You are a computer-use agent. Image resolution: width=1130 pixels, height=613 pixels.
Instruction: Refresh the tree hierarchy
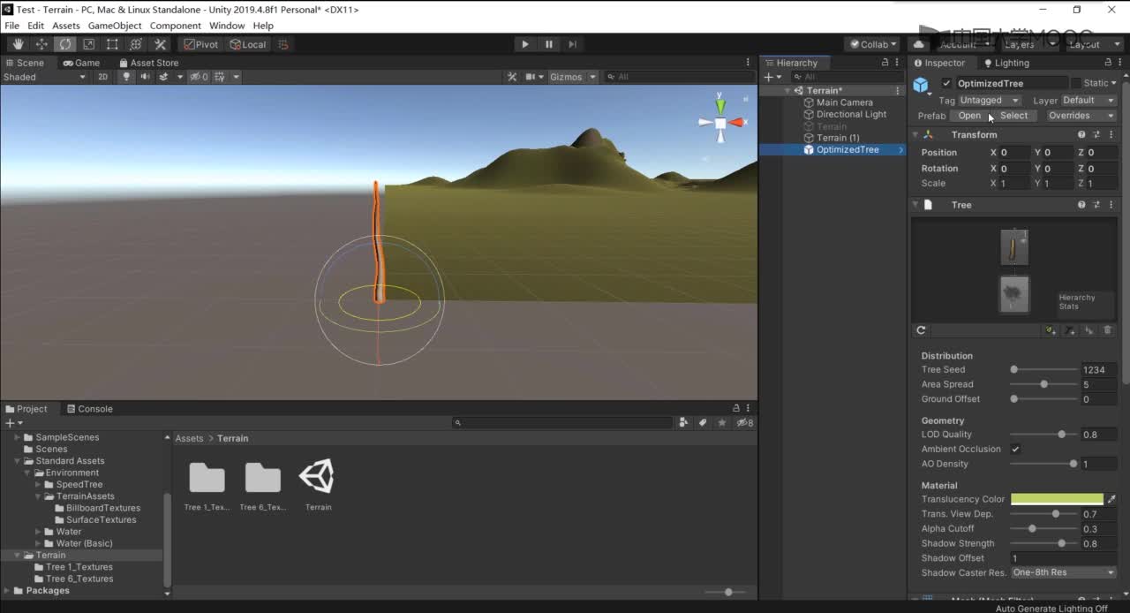[921, 330]
